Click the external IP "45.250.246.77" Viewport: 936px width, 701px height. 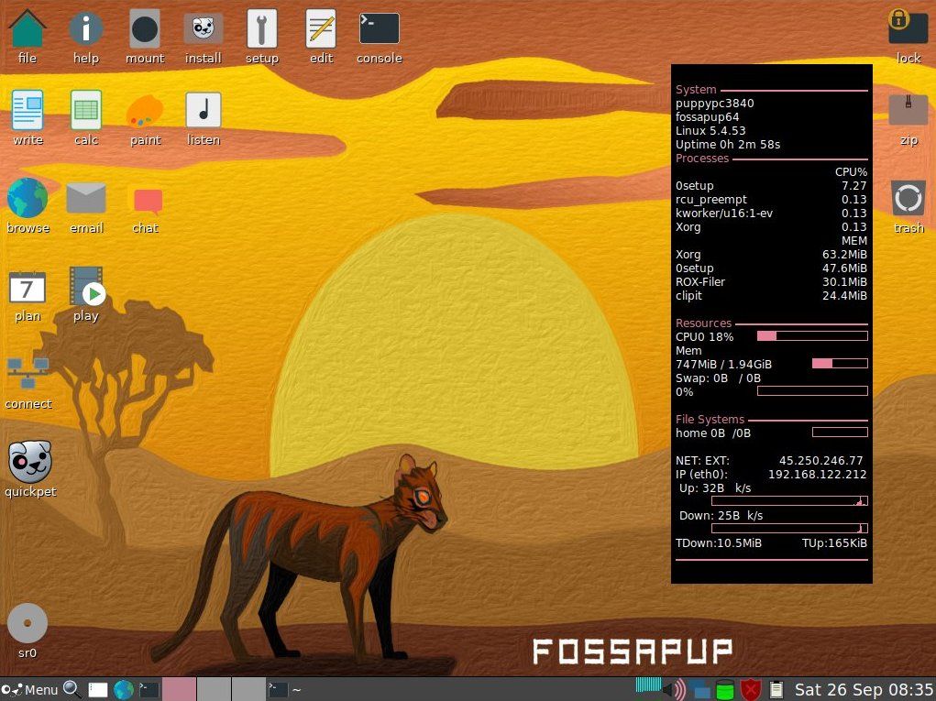coord(820,461)
